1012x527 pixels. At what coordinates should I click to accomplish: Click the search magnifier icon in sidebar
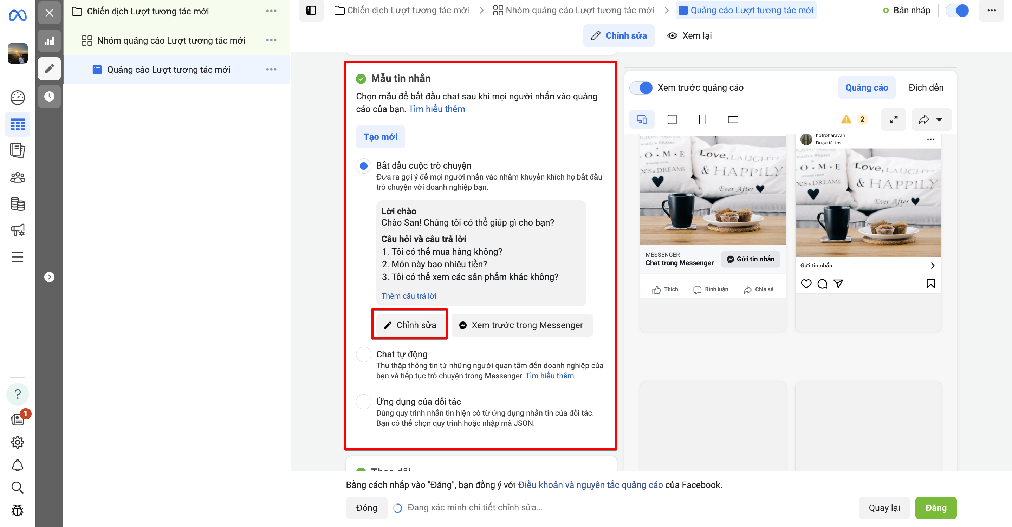click(x=17, y=487)
